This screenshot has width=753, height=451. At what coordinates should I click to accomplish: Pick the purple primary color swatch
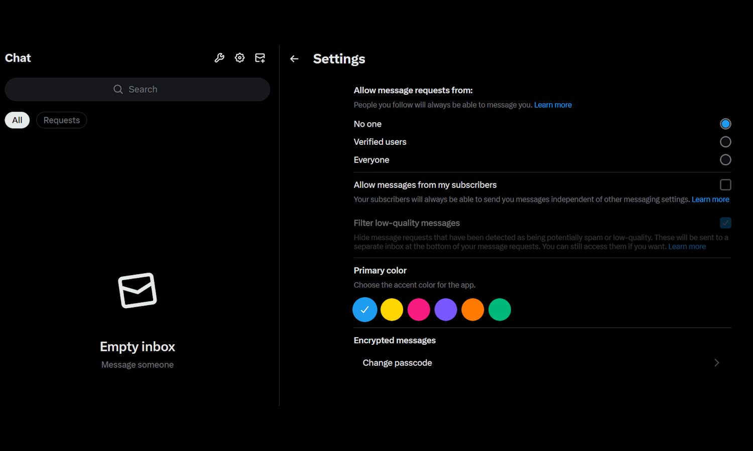click(446, 310)
